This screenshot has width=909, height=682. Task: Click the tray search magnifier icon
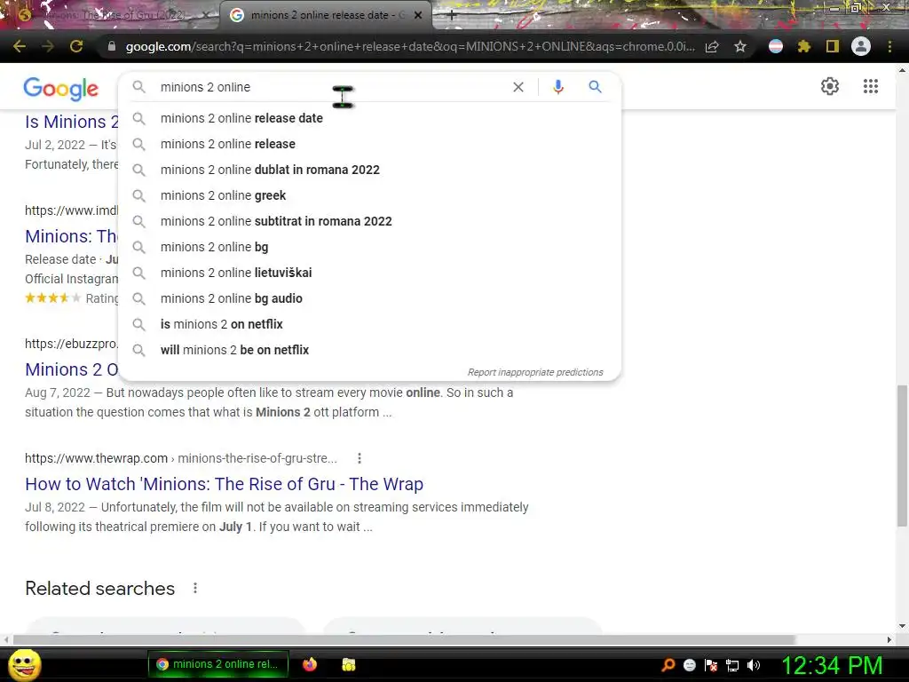[x=668, y=664]
